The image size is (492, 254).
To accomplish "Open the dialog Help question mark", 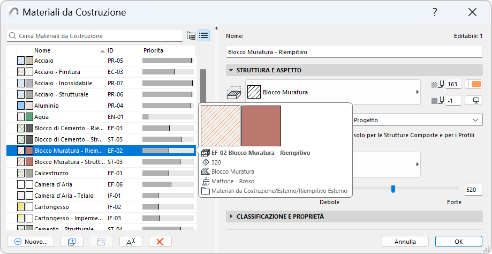I will coord(435,12).
